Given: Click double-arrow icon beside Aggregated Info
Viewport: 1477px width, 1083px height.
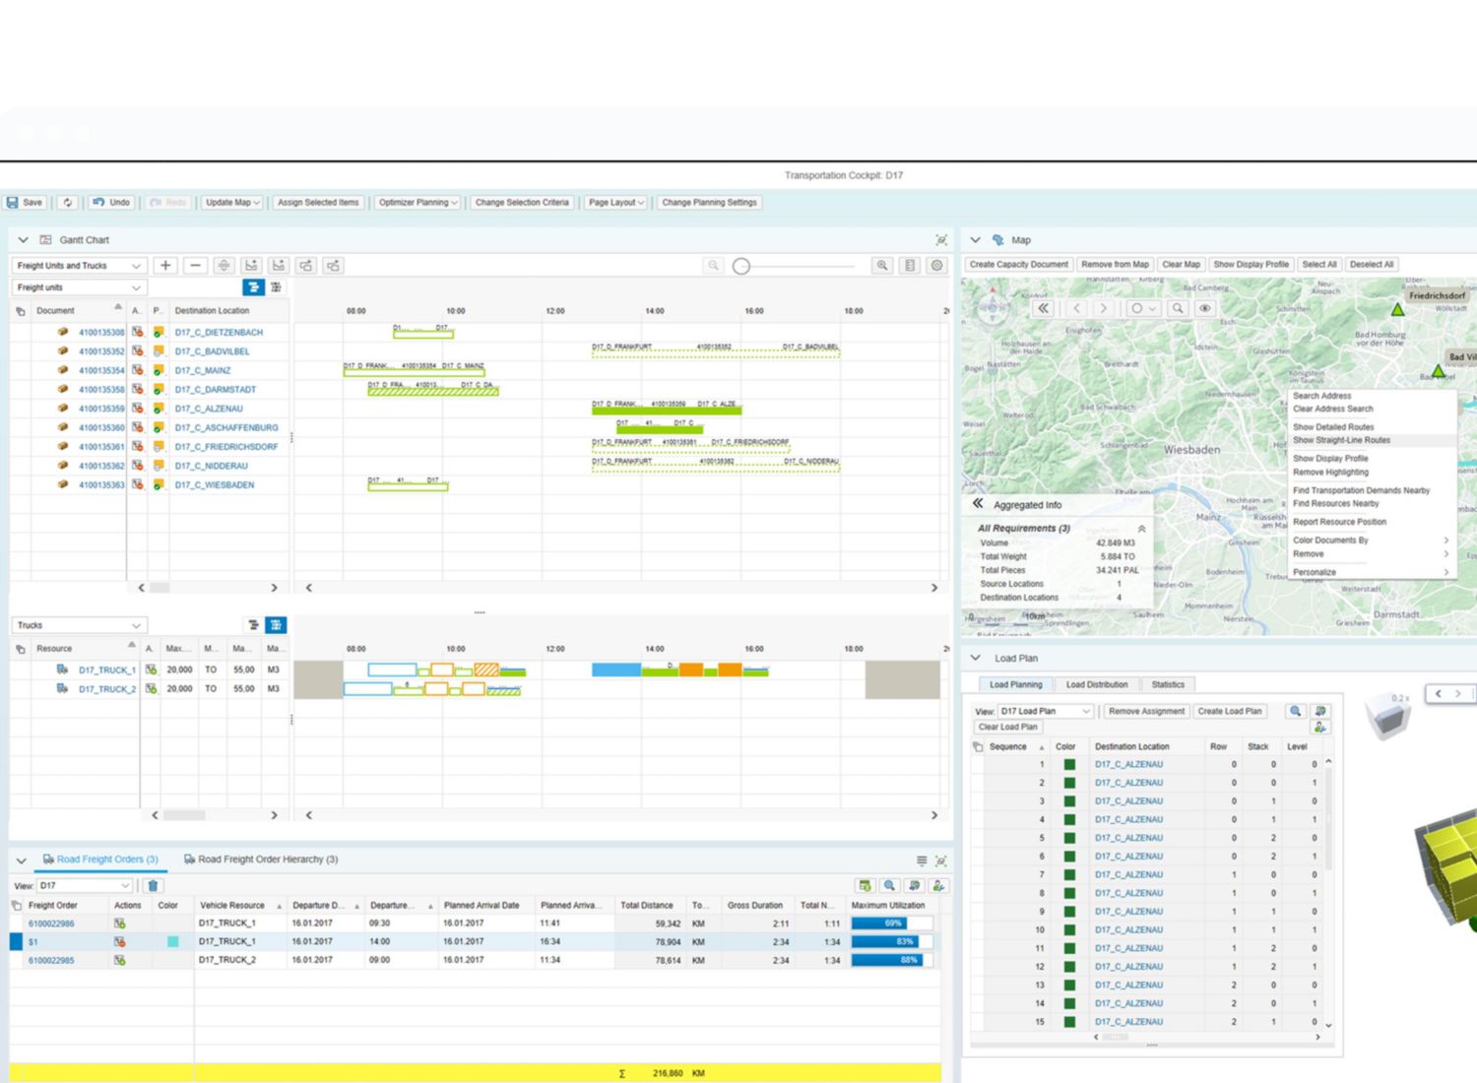Looking at the screenshot, I should [978, 504].
